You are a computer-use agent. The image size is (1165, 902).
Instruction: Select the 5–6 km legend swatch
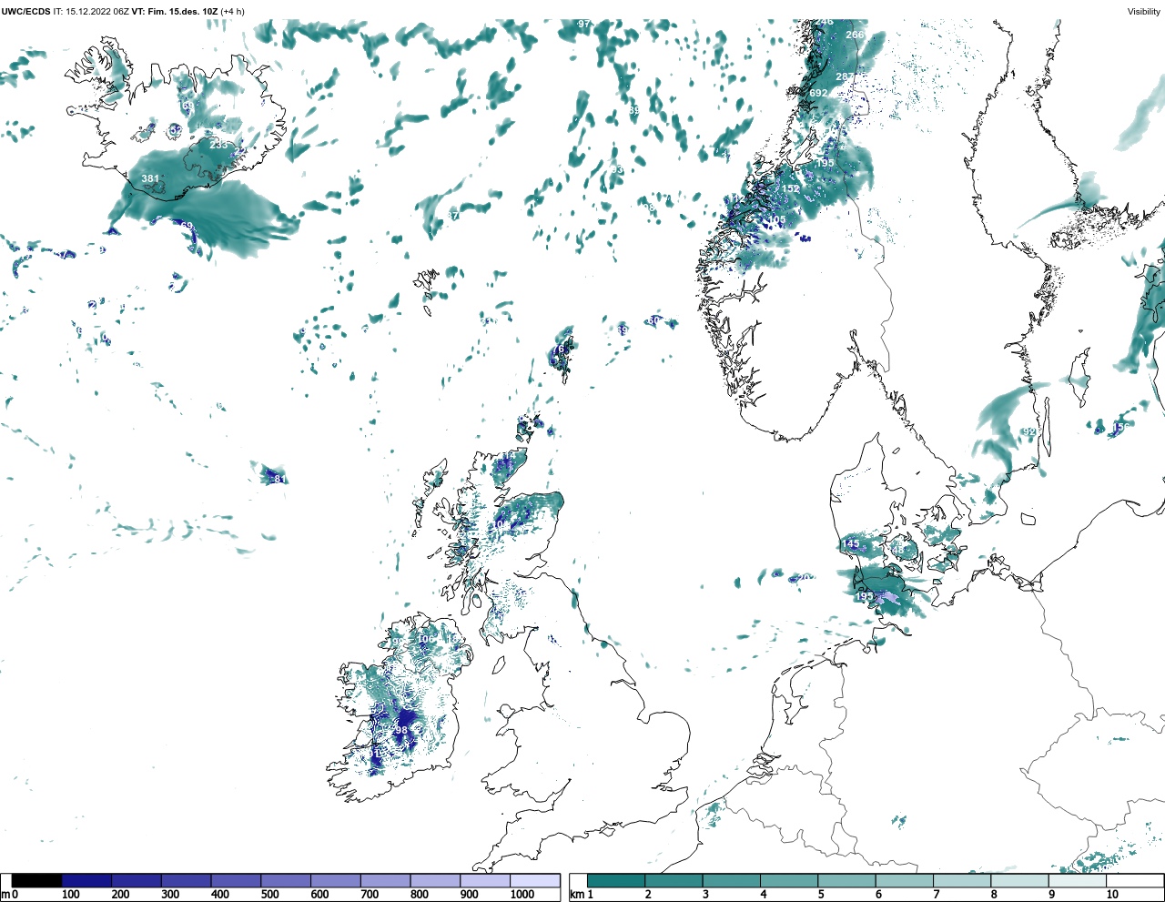coord(846,880)
